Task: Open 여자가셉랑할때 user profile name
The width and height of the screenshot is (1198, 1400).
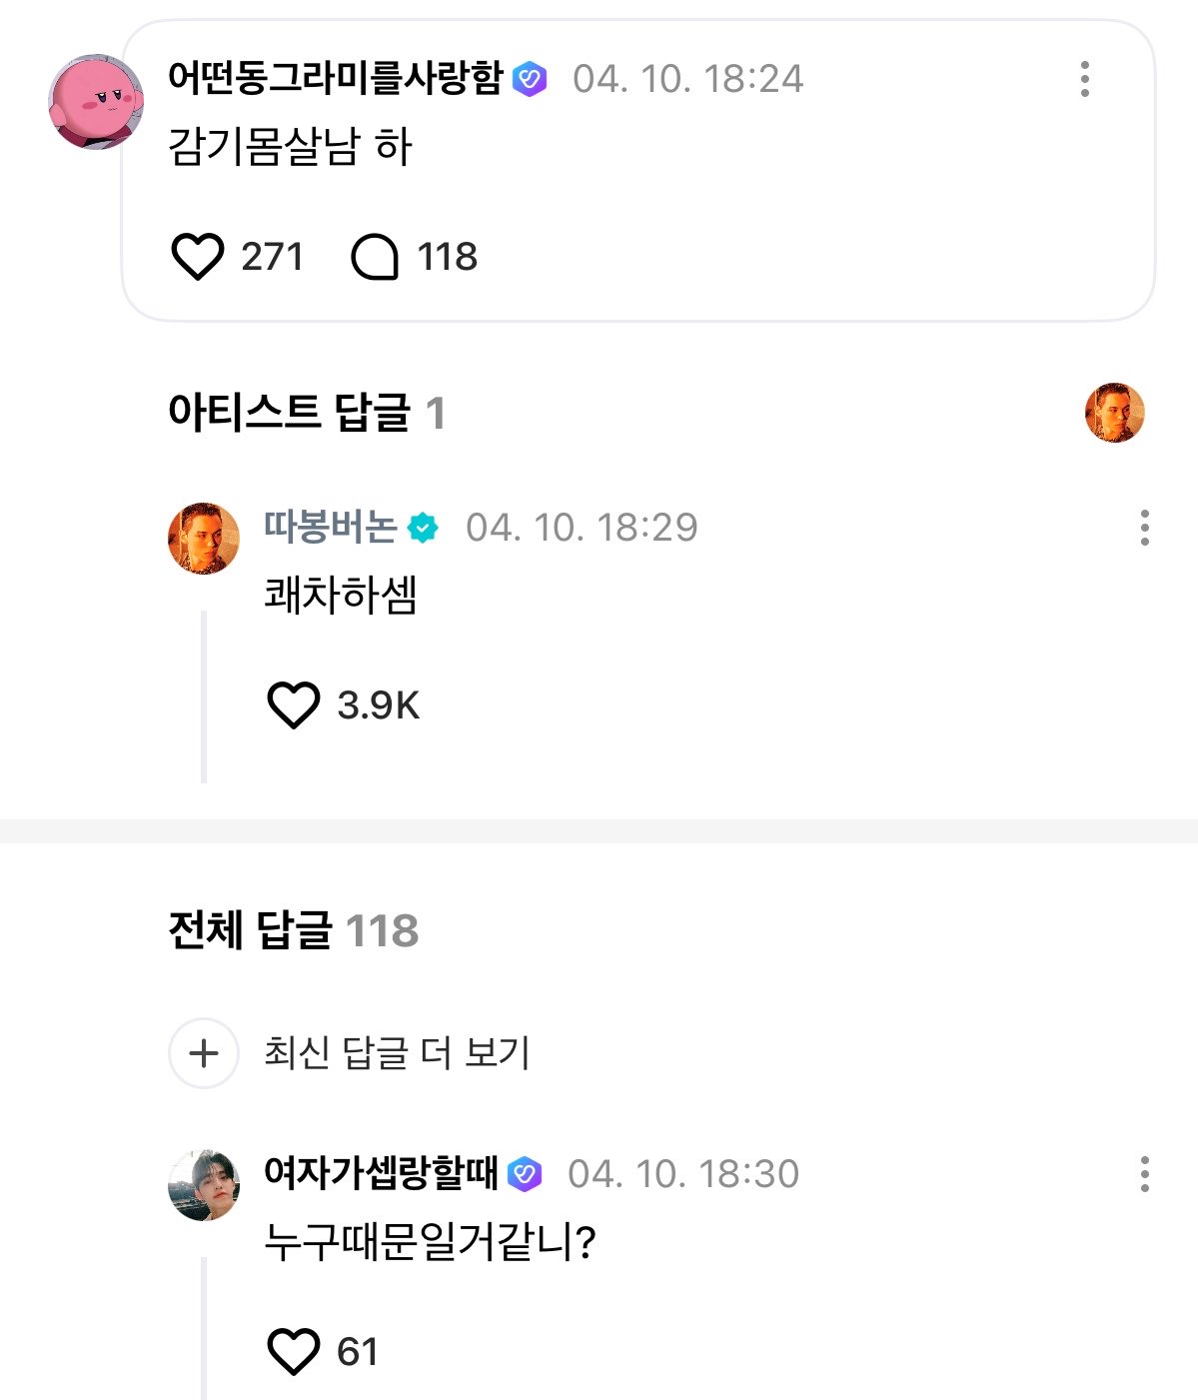Action: click(x=380, y=1173)
